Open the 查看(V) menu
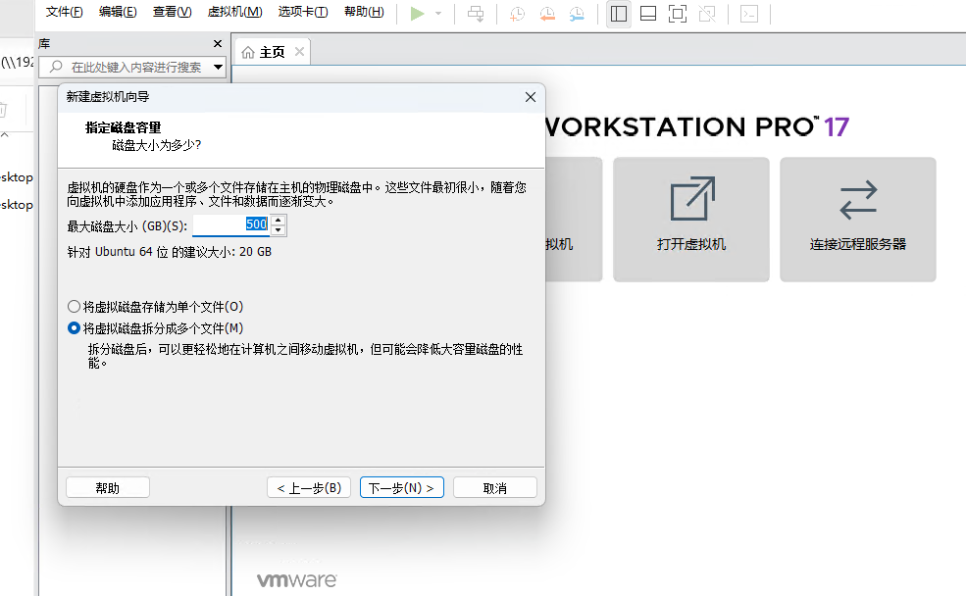966x596 pixels. (x=172, y=12)
